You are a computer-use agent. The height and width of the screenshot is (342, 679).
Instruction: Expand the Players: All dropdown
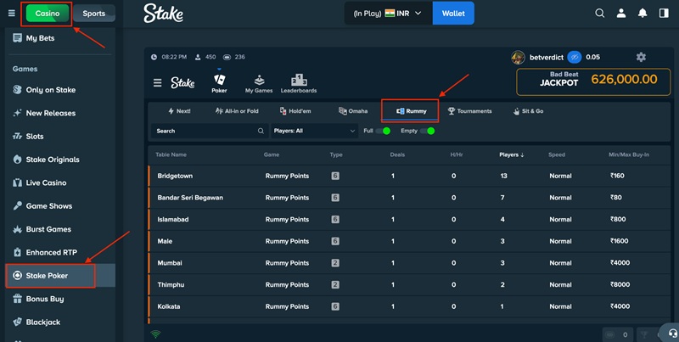pyautogui.click(x=314, y=131)
